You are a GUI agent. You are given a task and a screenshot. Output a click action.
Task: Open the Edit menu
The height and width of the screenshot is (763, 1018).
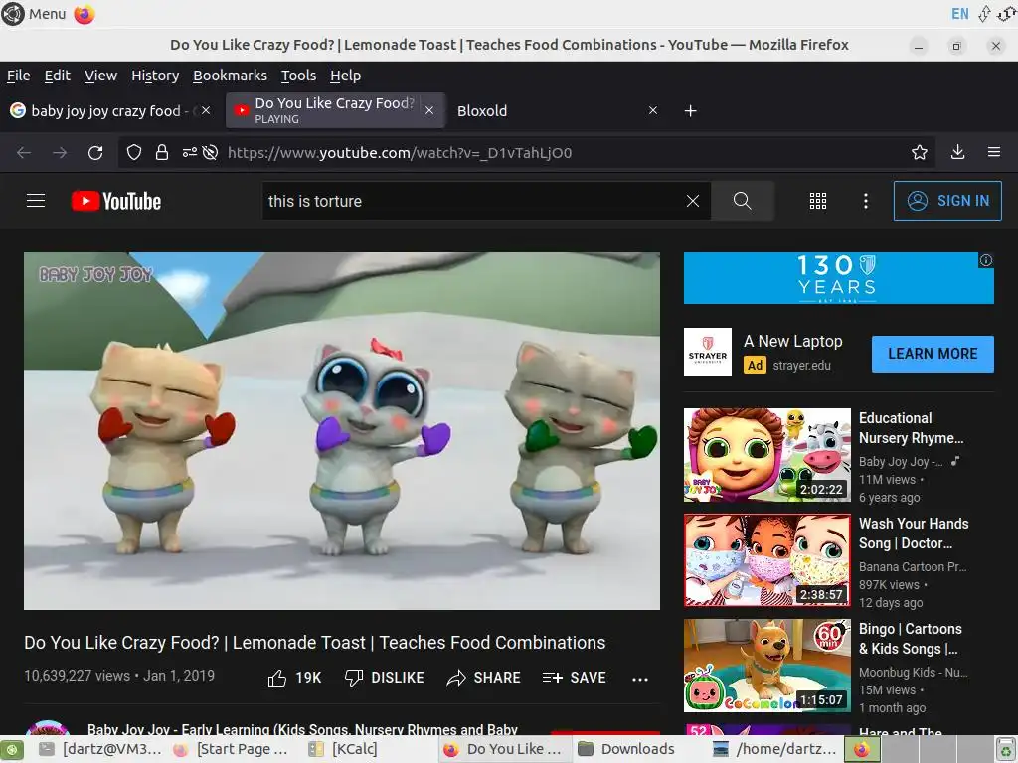57,76
